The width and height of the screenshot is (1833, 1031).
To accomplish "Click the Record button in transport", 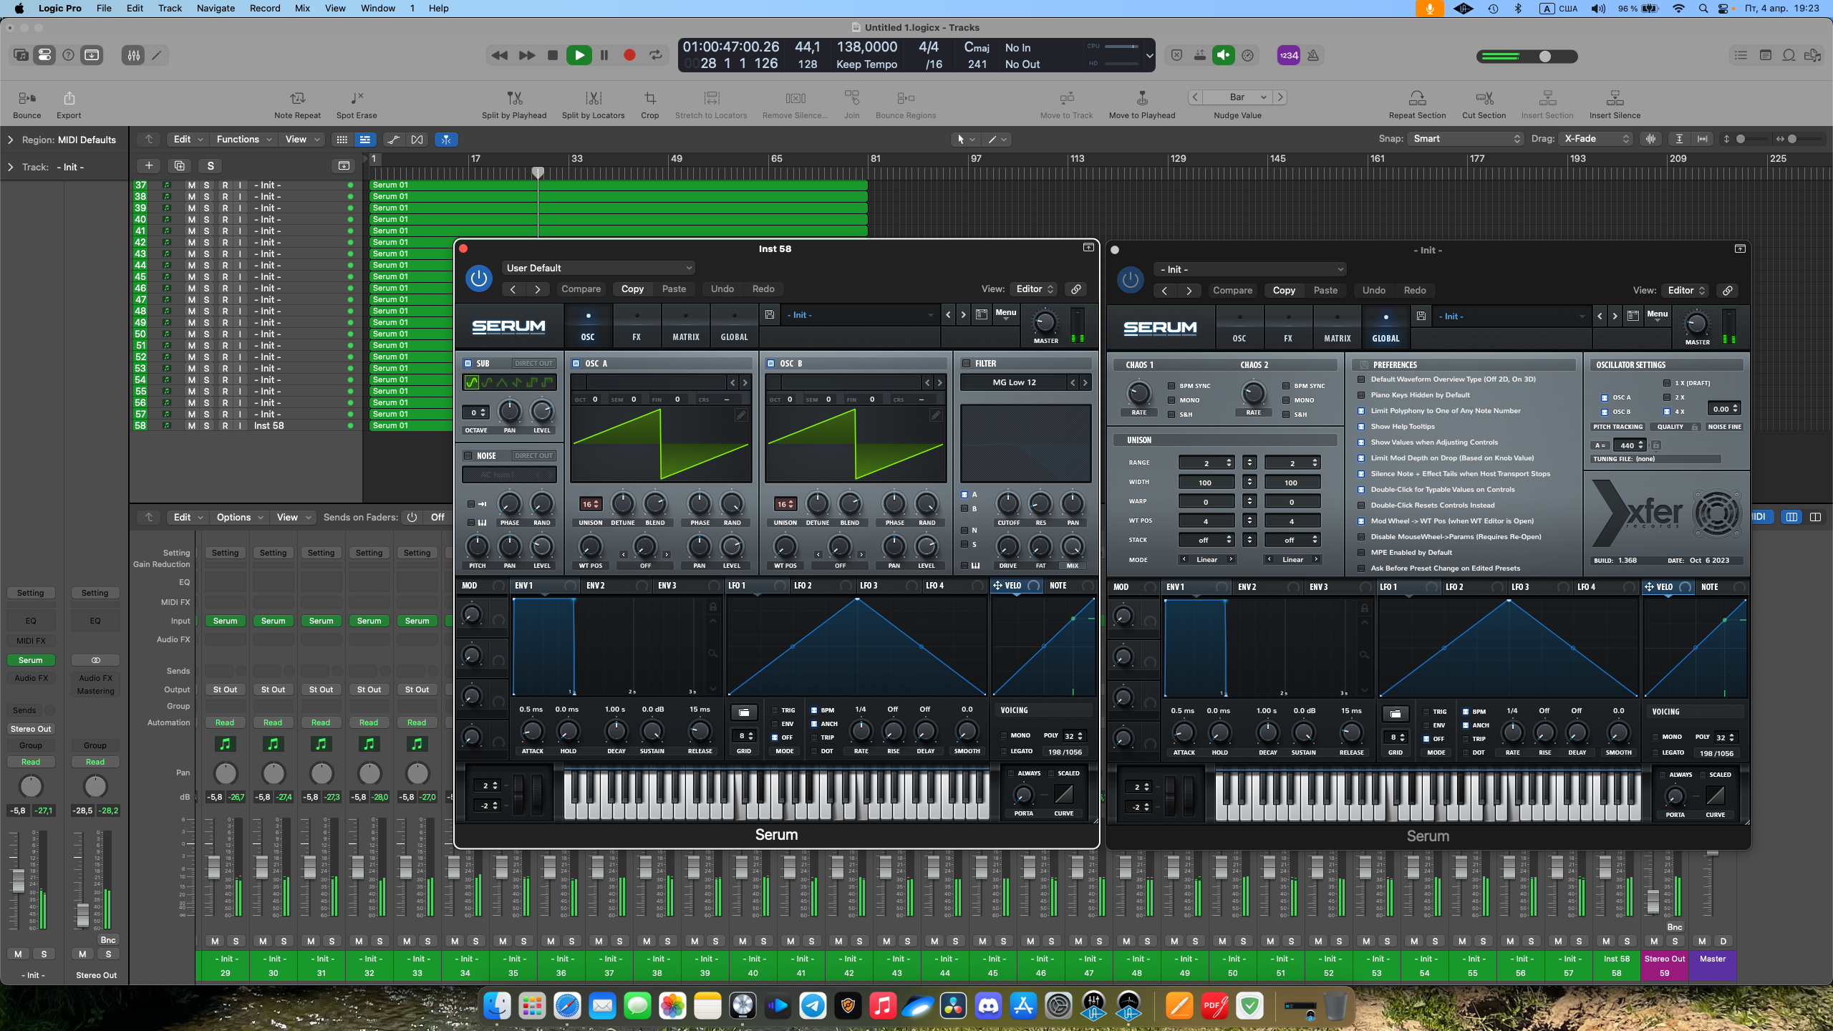I will tap(629, 55).
